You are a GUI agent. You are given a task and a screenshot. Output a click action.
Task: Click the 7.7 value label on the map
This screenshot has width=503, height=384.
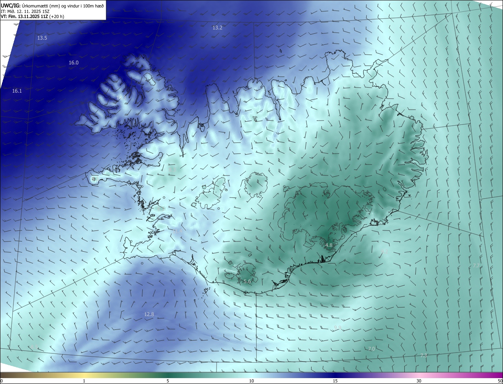pyautogui.click(x=476, y=266)
